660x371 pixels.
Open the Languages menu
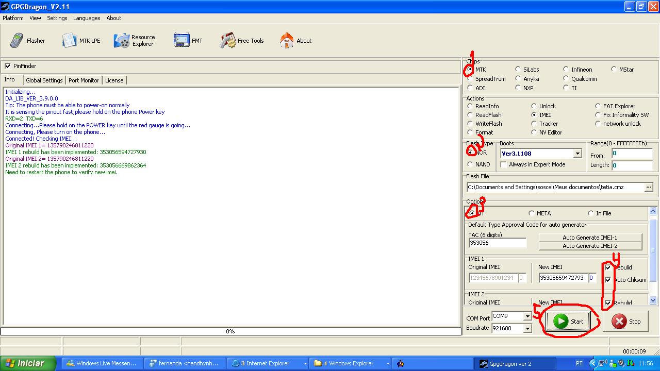click(87, 18)
